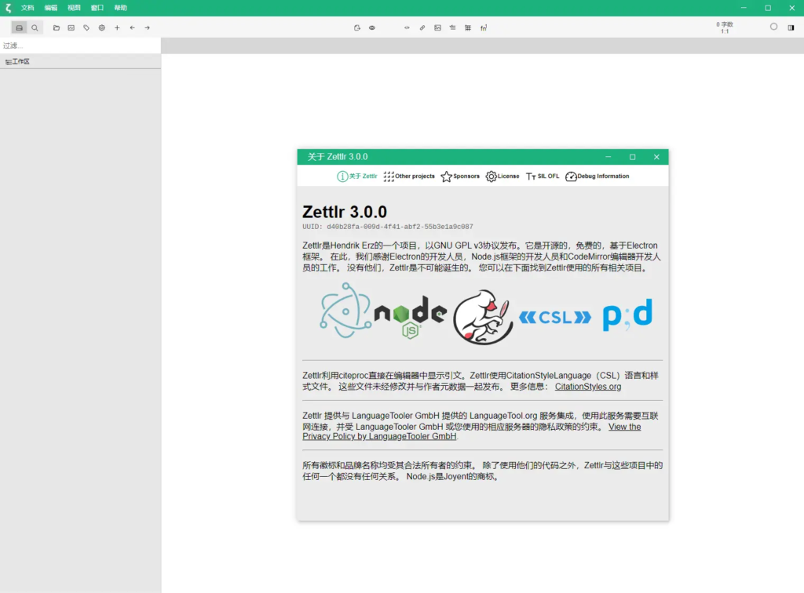The width and height of the screenshot is (804, 593).
Task: Click the word count document info
Action: tap(725, 27)
